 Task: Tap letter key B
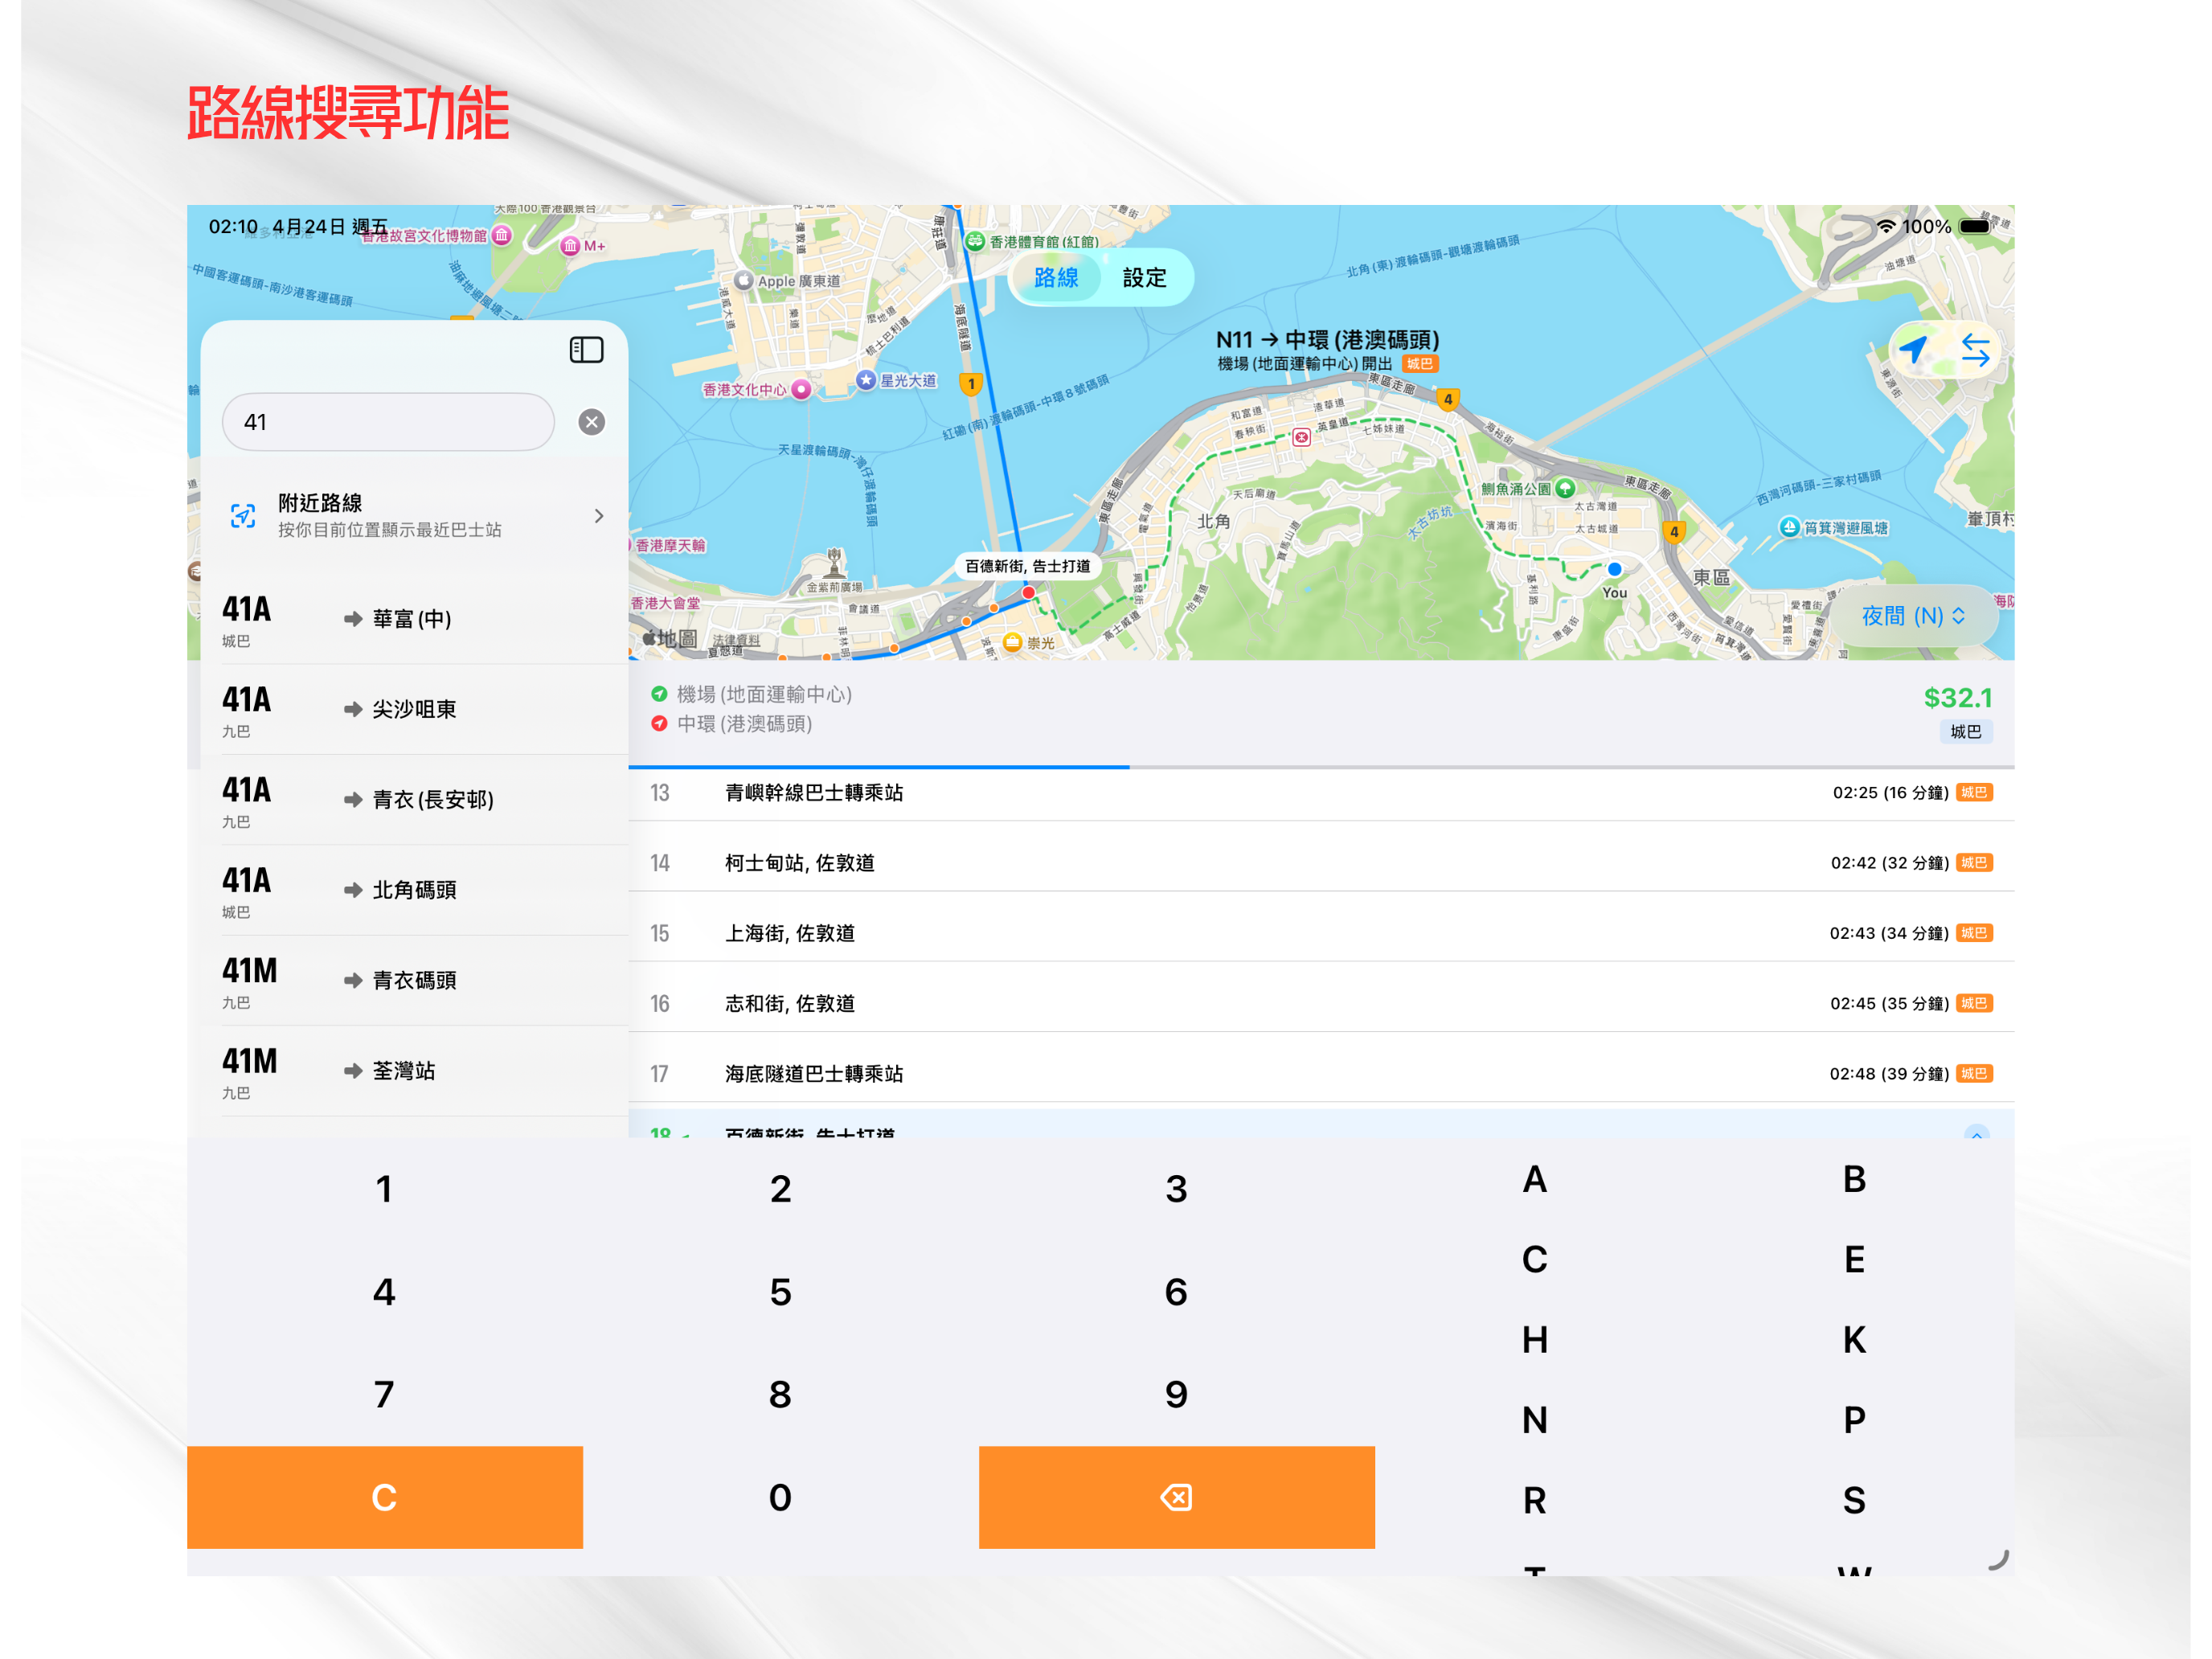(1854, 1180)
